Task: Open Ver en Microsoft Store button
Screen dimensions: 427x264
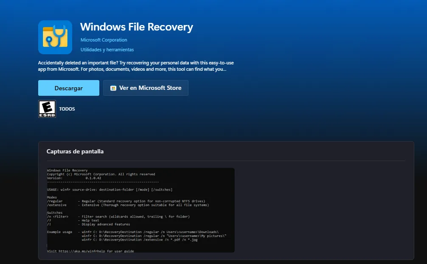Action: [x=146, y=88]
